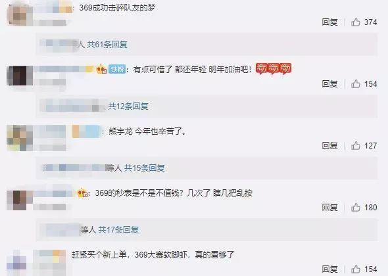Viewport: 388px width, 276px height.
Task: Click the member badge before 铁粉
Action: [102, 69]
